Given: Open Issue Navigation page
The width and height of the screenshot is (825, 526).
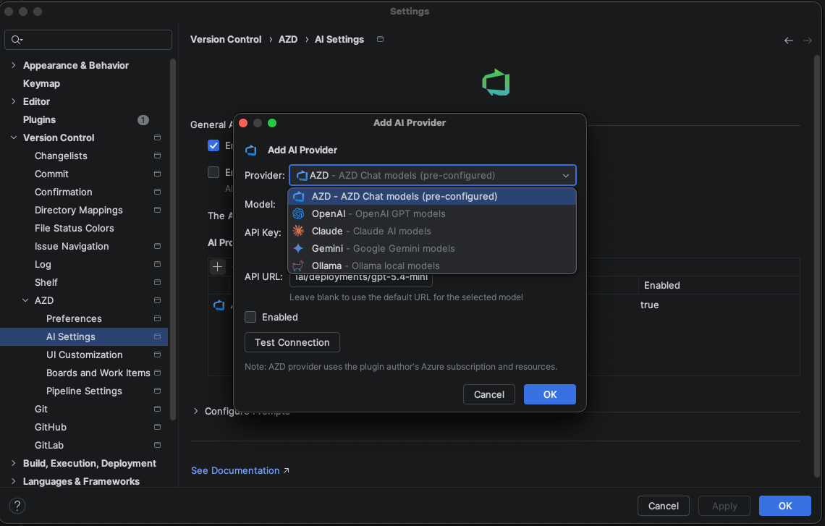Looking at the screenshot, I should point(72,246).
